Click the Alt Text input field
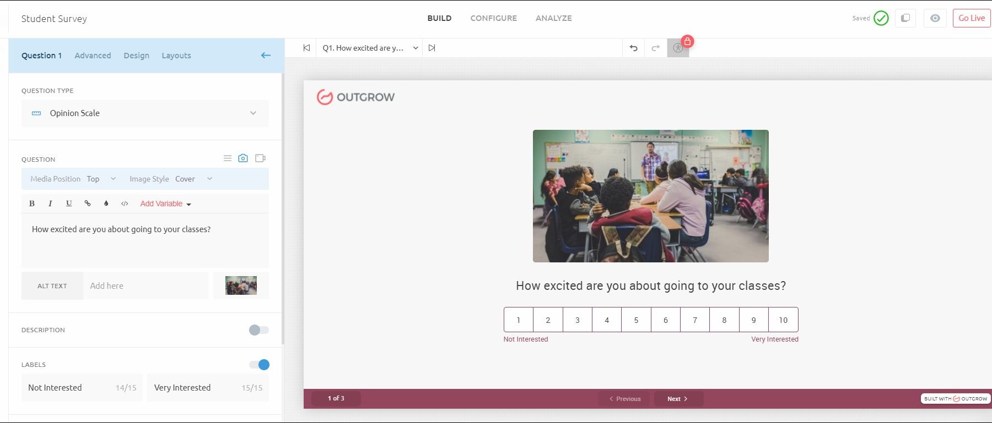992x423 pixels. coord(146,286)
